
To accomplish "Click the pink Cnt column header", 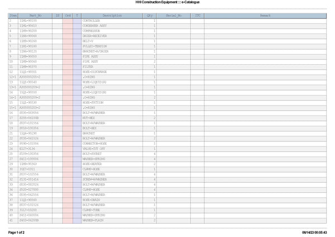I will point(68,15).
